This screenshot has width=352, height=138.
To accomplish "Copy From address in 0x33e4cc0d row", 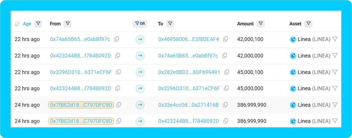I will (x=119, y=105).
